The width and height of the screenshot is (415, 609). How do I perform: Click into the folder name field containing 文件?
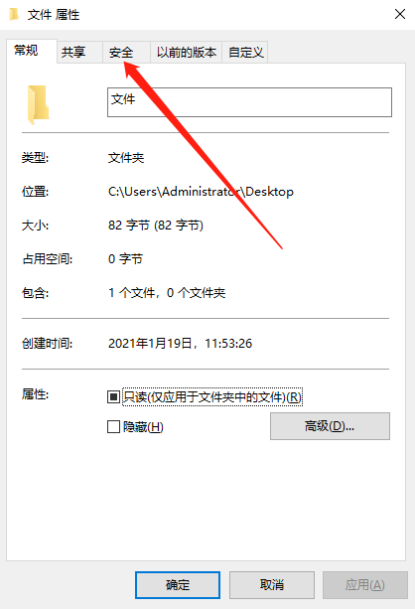(x=249, y=102)
